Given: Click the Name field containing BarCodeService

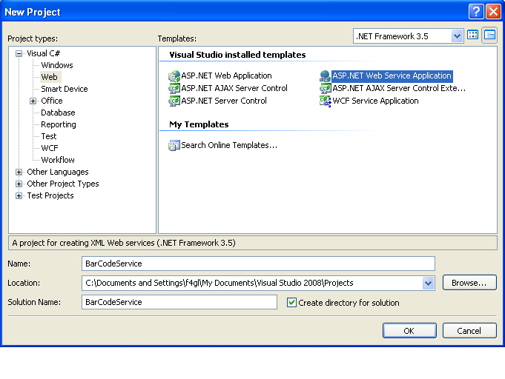Looking at the screenshot, I should 258,264.
